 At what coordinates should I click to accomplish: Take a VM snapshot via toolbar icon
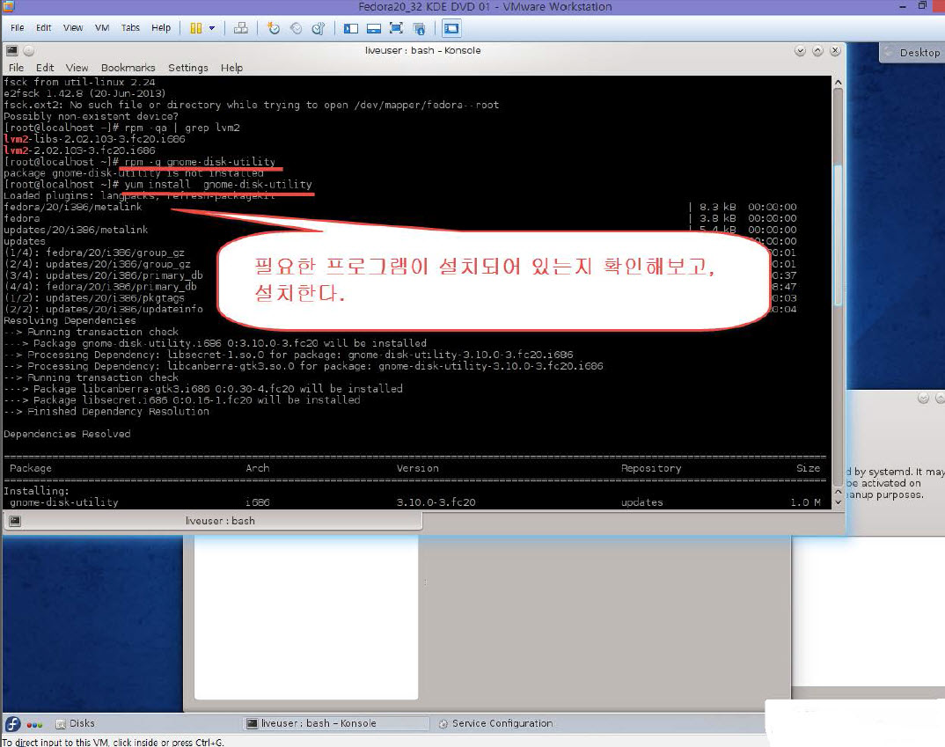click(274, 28)
